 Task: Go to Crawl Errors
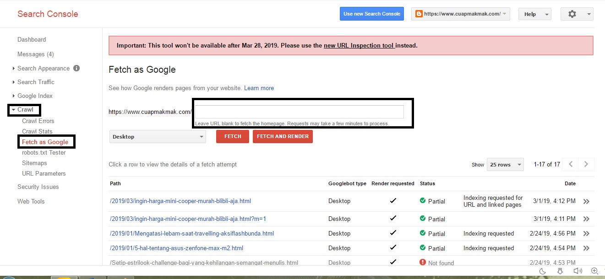[x=38, y=121]
